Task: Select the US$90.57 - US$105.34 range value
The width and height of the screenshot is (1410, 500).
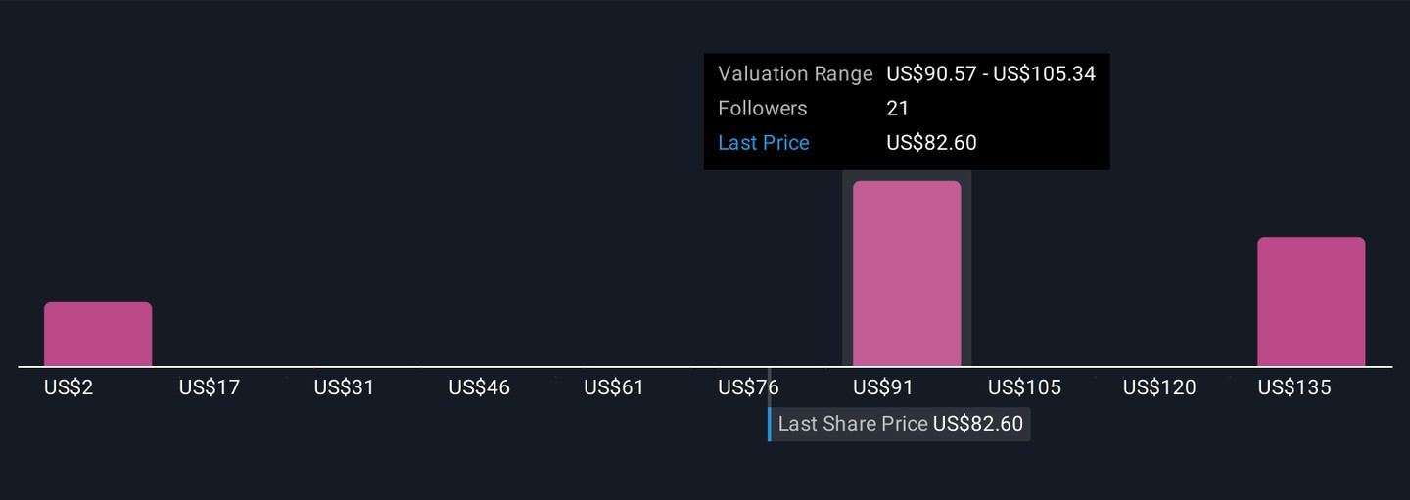Action: [991, 74]
